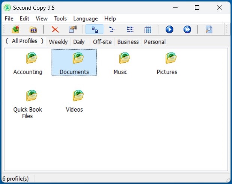This screenshot has height=184, width=232.
Task: Open profile properties toolbar icon
Action: tap(73, 29)
